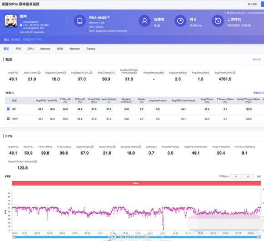
Task: Switch to the FPS tab
Action: click(x=18, y=49)
